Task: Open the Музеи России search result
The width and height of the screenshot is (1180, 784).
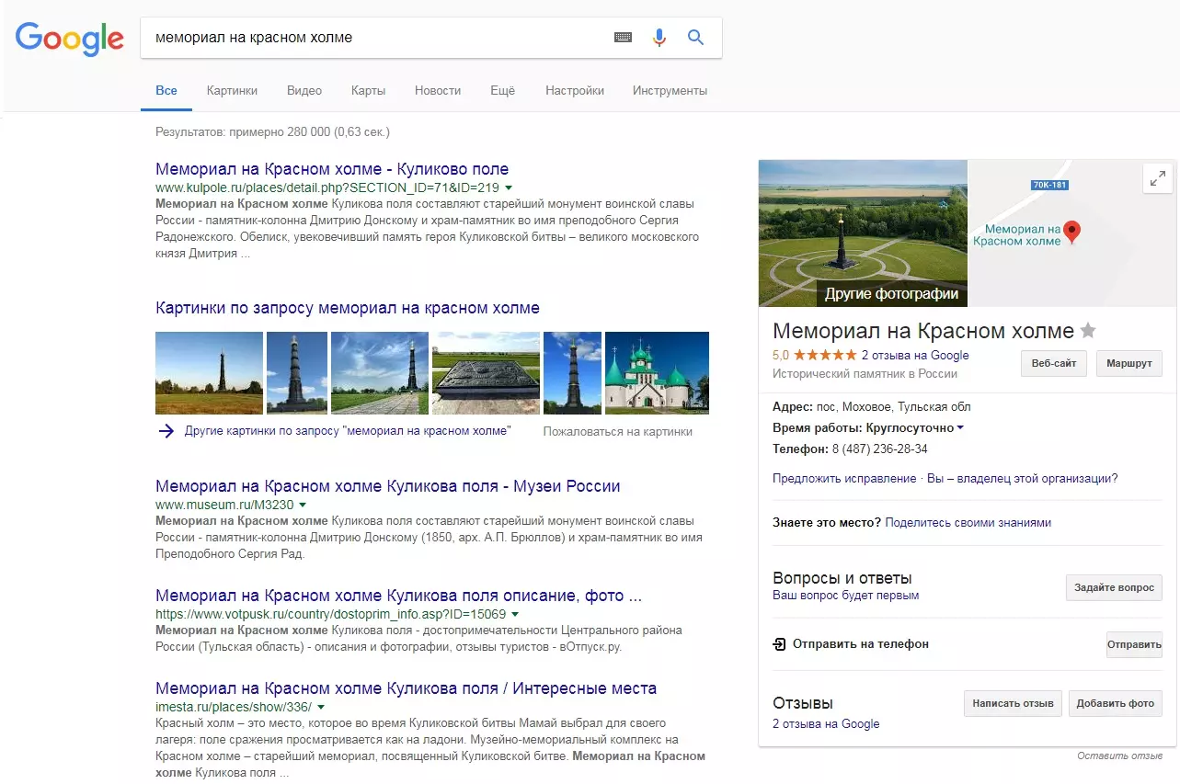Action: tap(388, 486)
